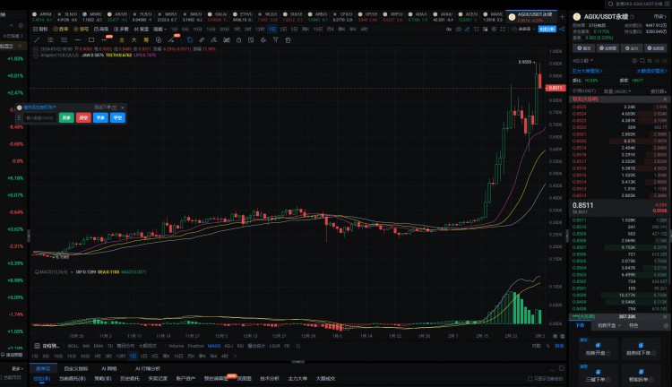Image resolution: width=672 pixels, height=387 pixels.
Task: Open the order book grouping dropdown
Action: (583, 61)
